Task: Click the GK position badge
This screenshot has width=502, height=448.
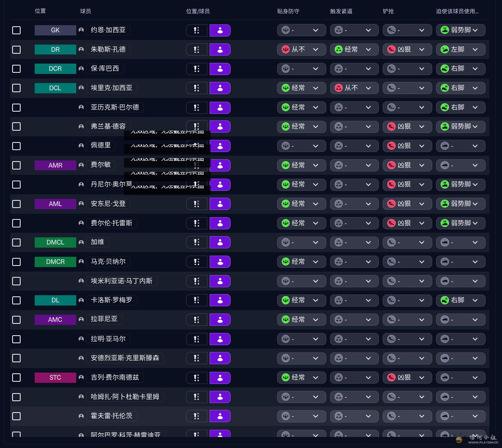Action: [x=55, y=30]
